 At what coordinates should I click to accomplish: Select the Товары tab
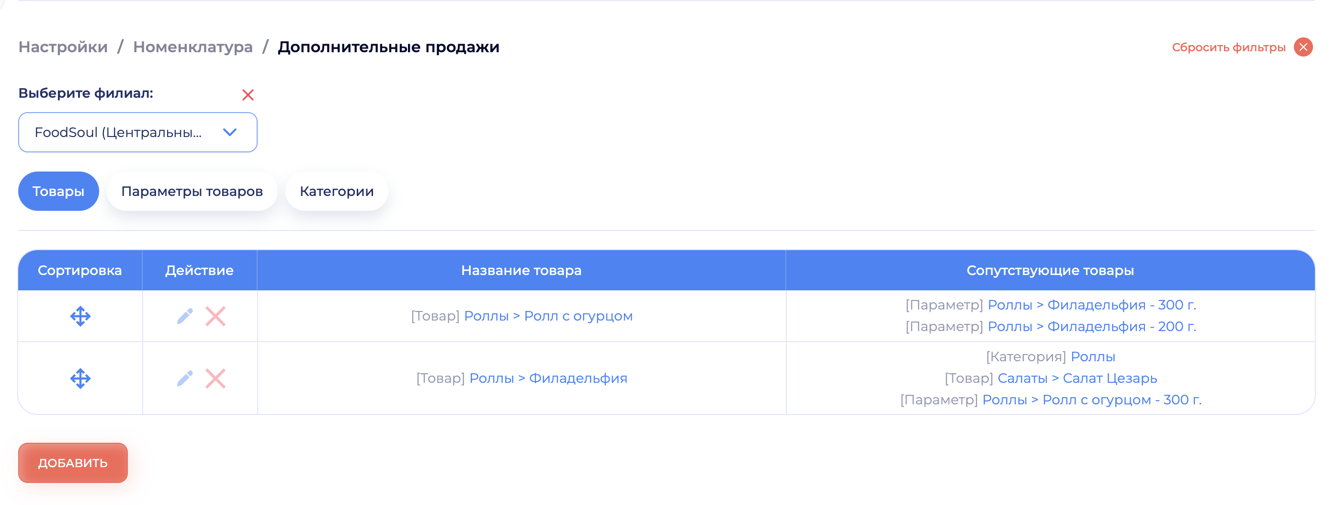click(58, 192)
